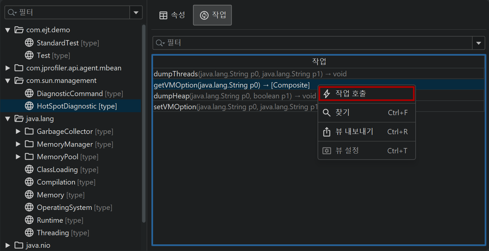This screenshot has height=251, width=489.
Task: Click the MBean tree vertical scrollbar
Action: pos(144,123)
